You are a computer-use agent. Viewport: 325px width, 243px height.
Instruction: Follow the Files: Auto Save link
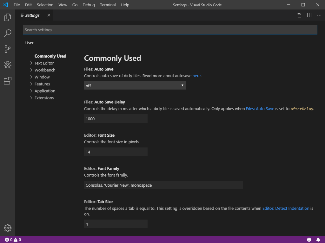click(x=260, y=109)
